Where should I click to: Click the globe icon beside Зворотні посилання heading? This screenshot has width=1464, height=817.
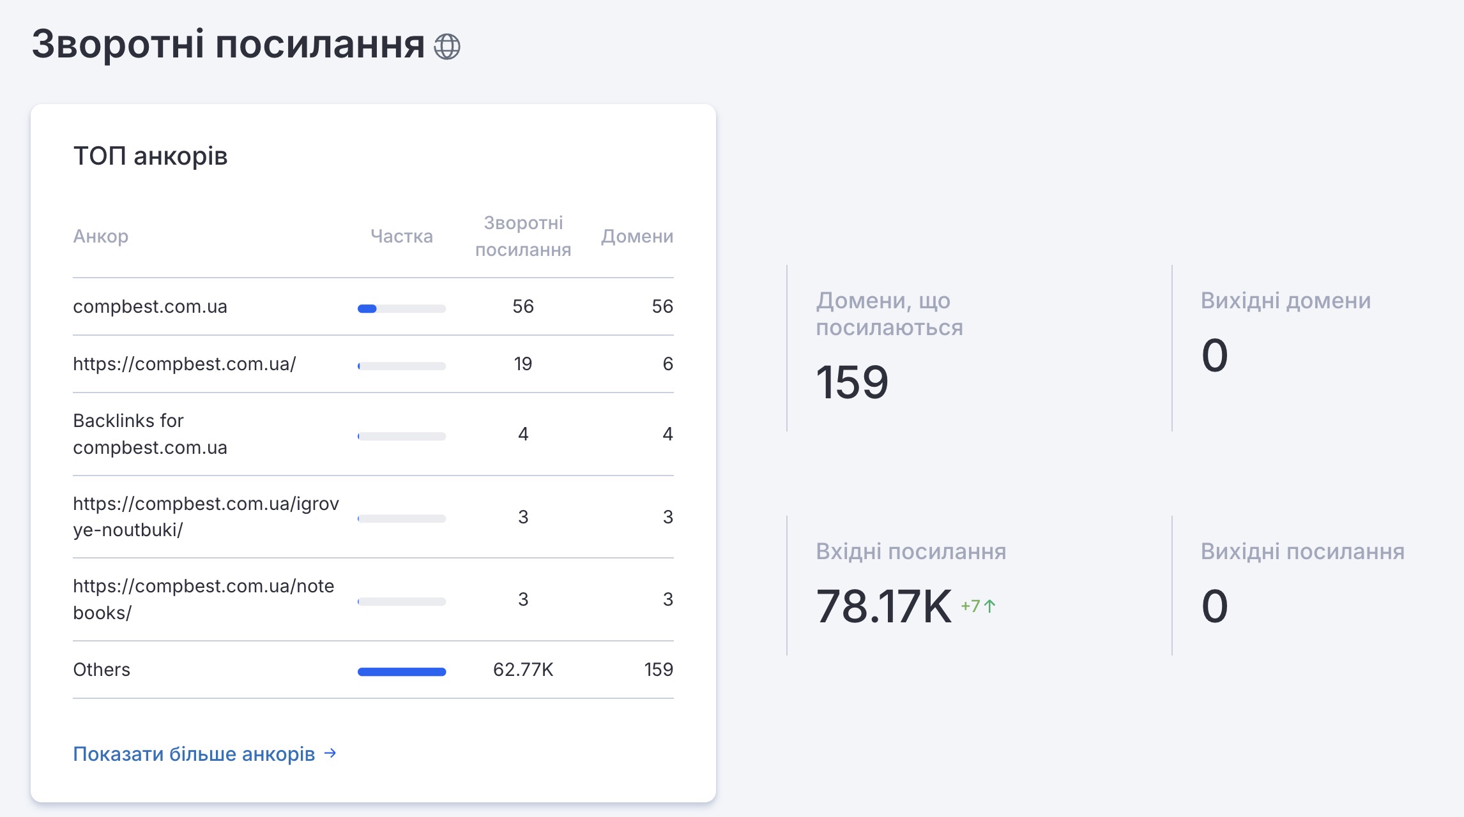(x=446, y=47)
